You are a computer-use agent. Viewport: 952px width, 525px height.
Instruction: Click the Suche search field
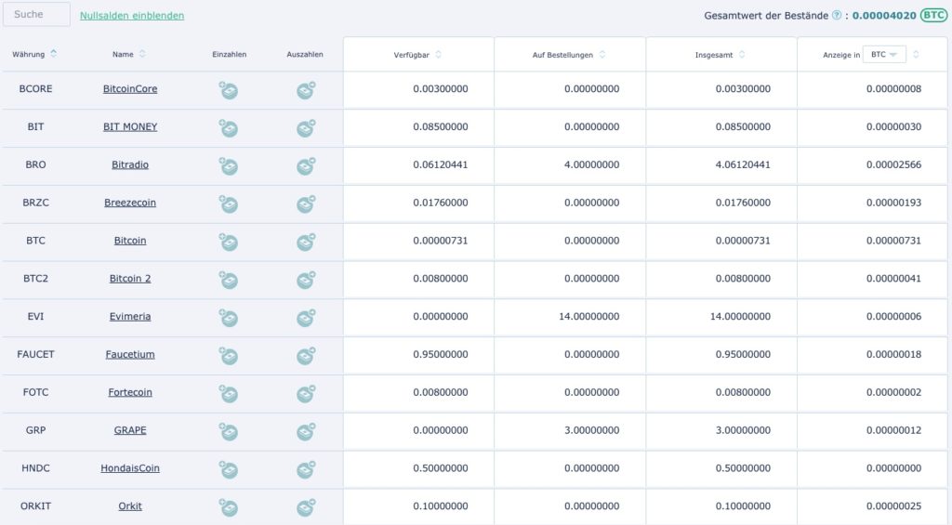point(36,14)
